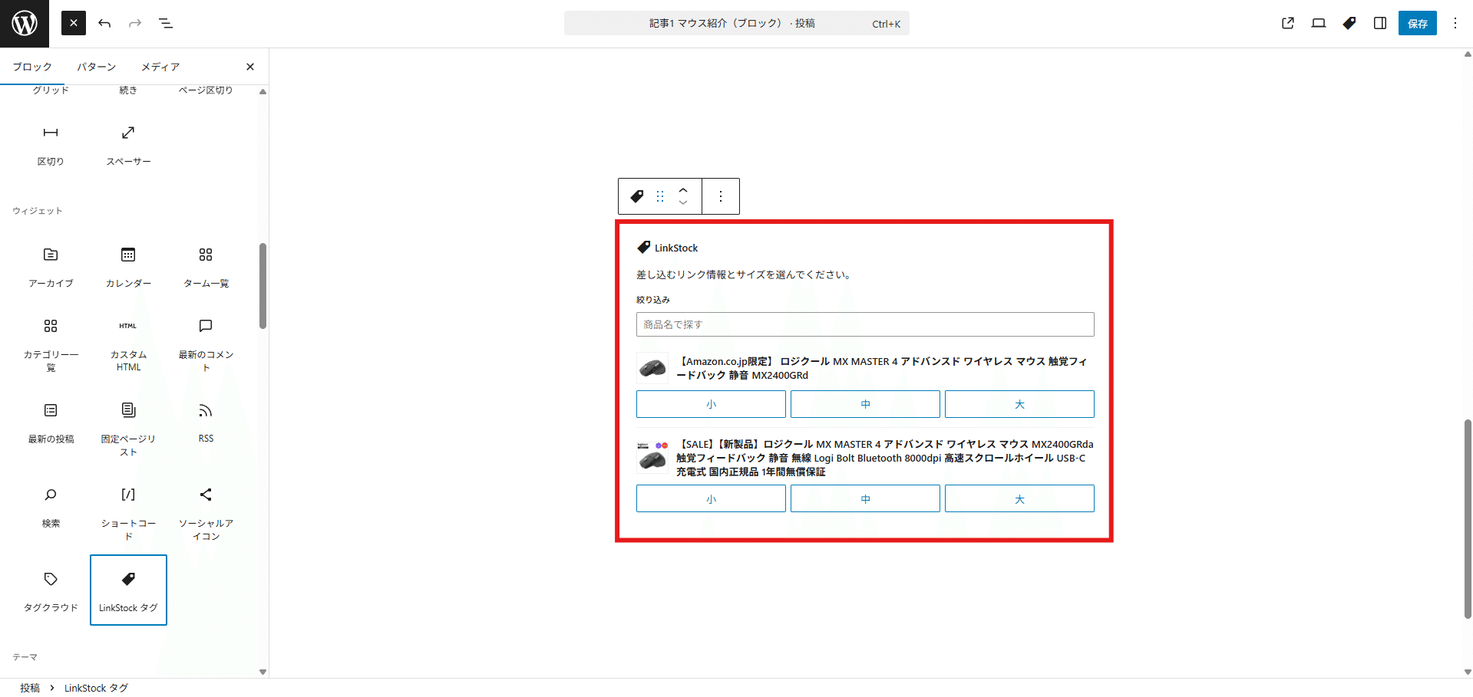This screenshot has height=697, width=1473.
Task: Insert the スペーサー block
Action: [128, 146]
